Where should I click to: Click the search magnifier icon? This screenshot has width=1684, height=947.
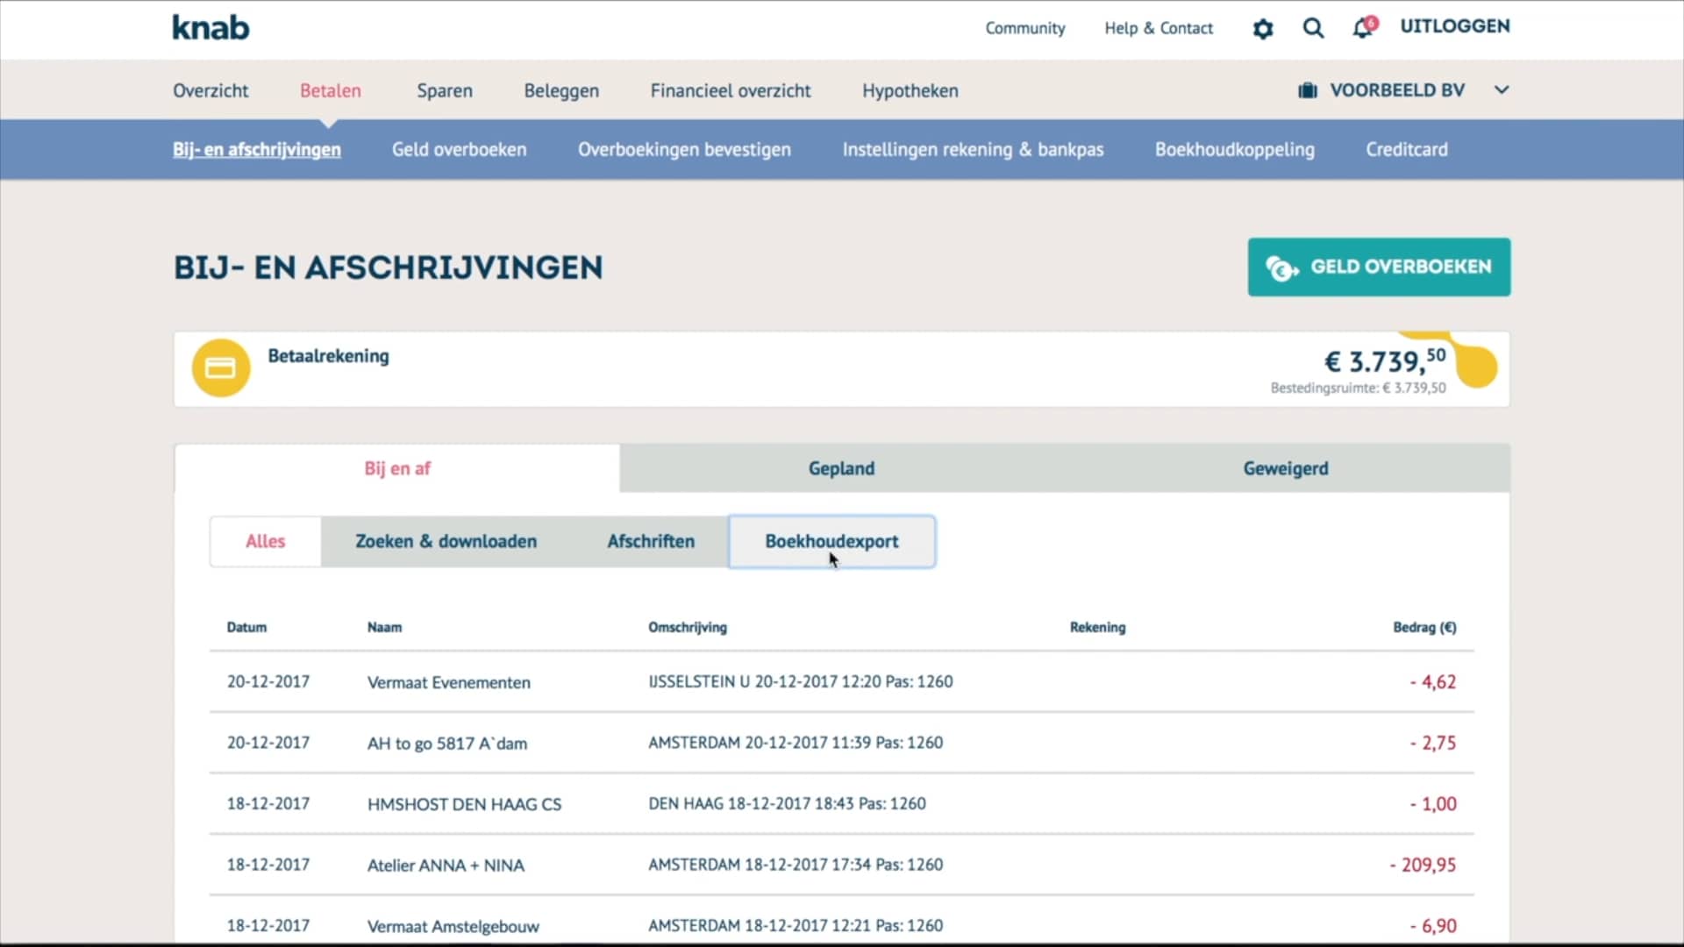pos(1313,28)
